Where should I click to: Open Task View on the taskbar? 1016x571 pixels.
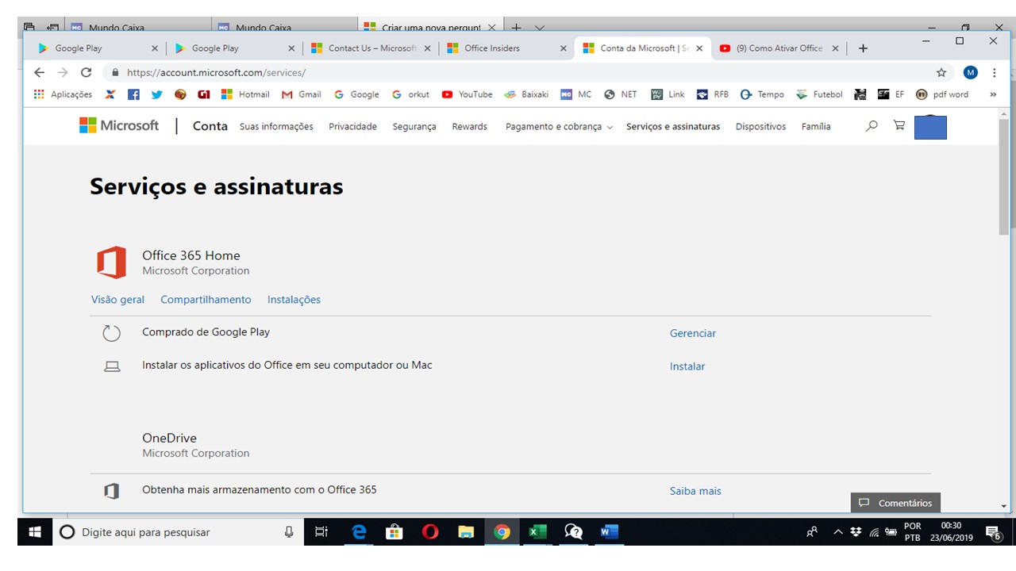(x=321, y=532)
